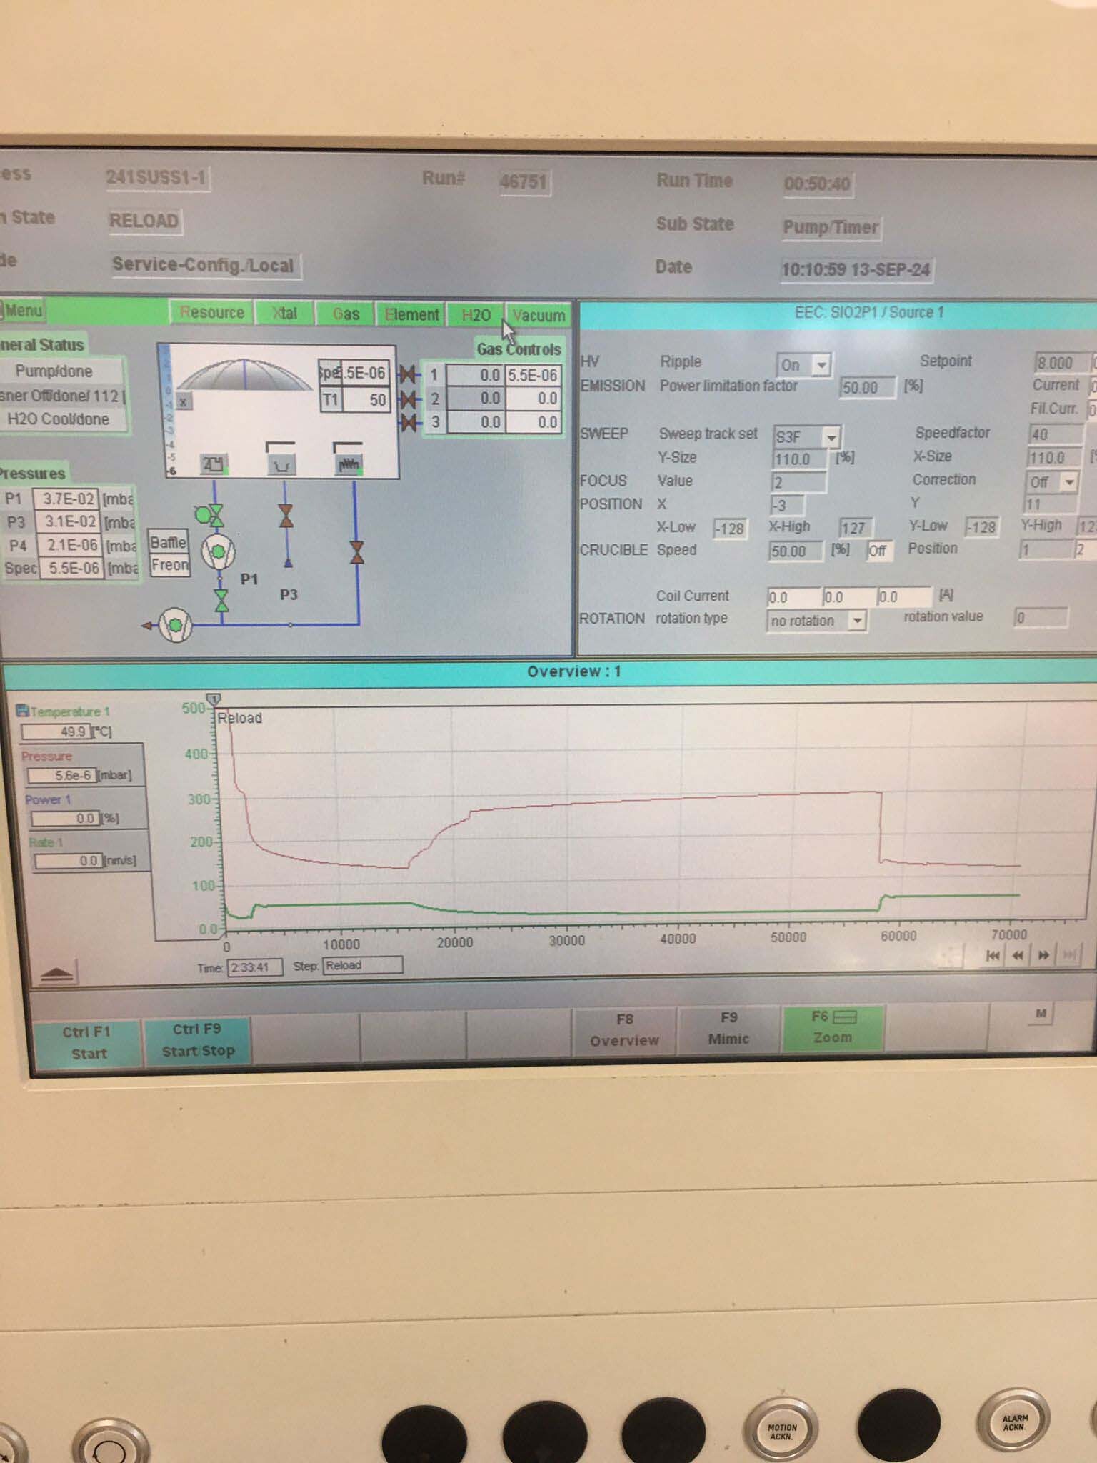The height and width of the screenshot is (1463, 1097).
Task: Click the X-High 127 field
Action: (856, 528)
